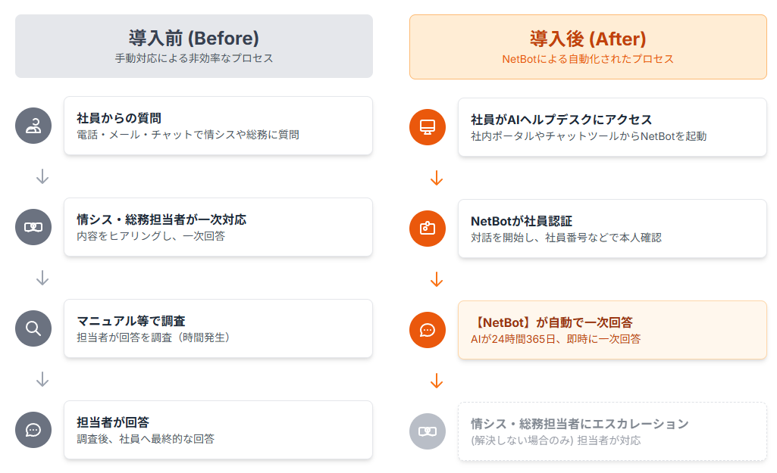
Task: Click the magnifying glass icon beside マニュアル等で調査
Action: (x=33, y=328)
